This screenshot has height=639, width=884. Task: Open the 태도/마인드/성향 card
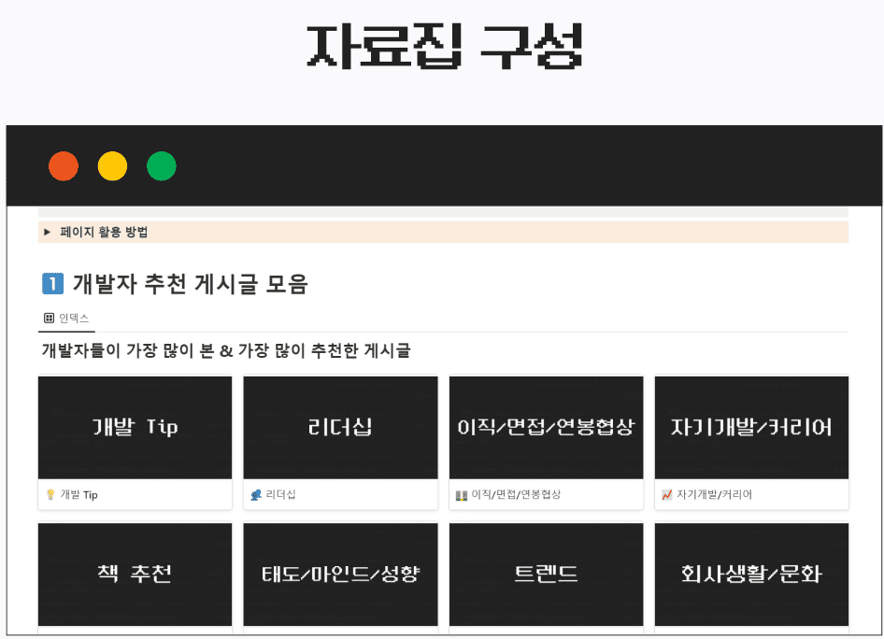340,574
